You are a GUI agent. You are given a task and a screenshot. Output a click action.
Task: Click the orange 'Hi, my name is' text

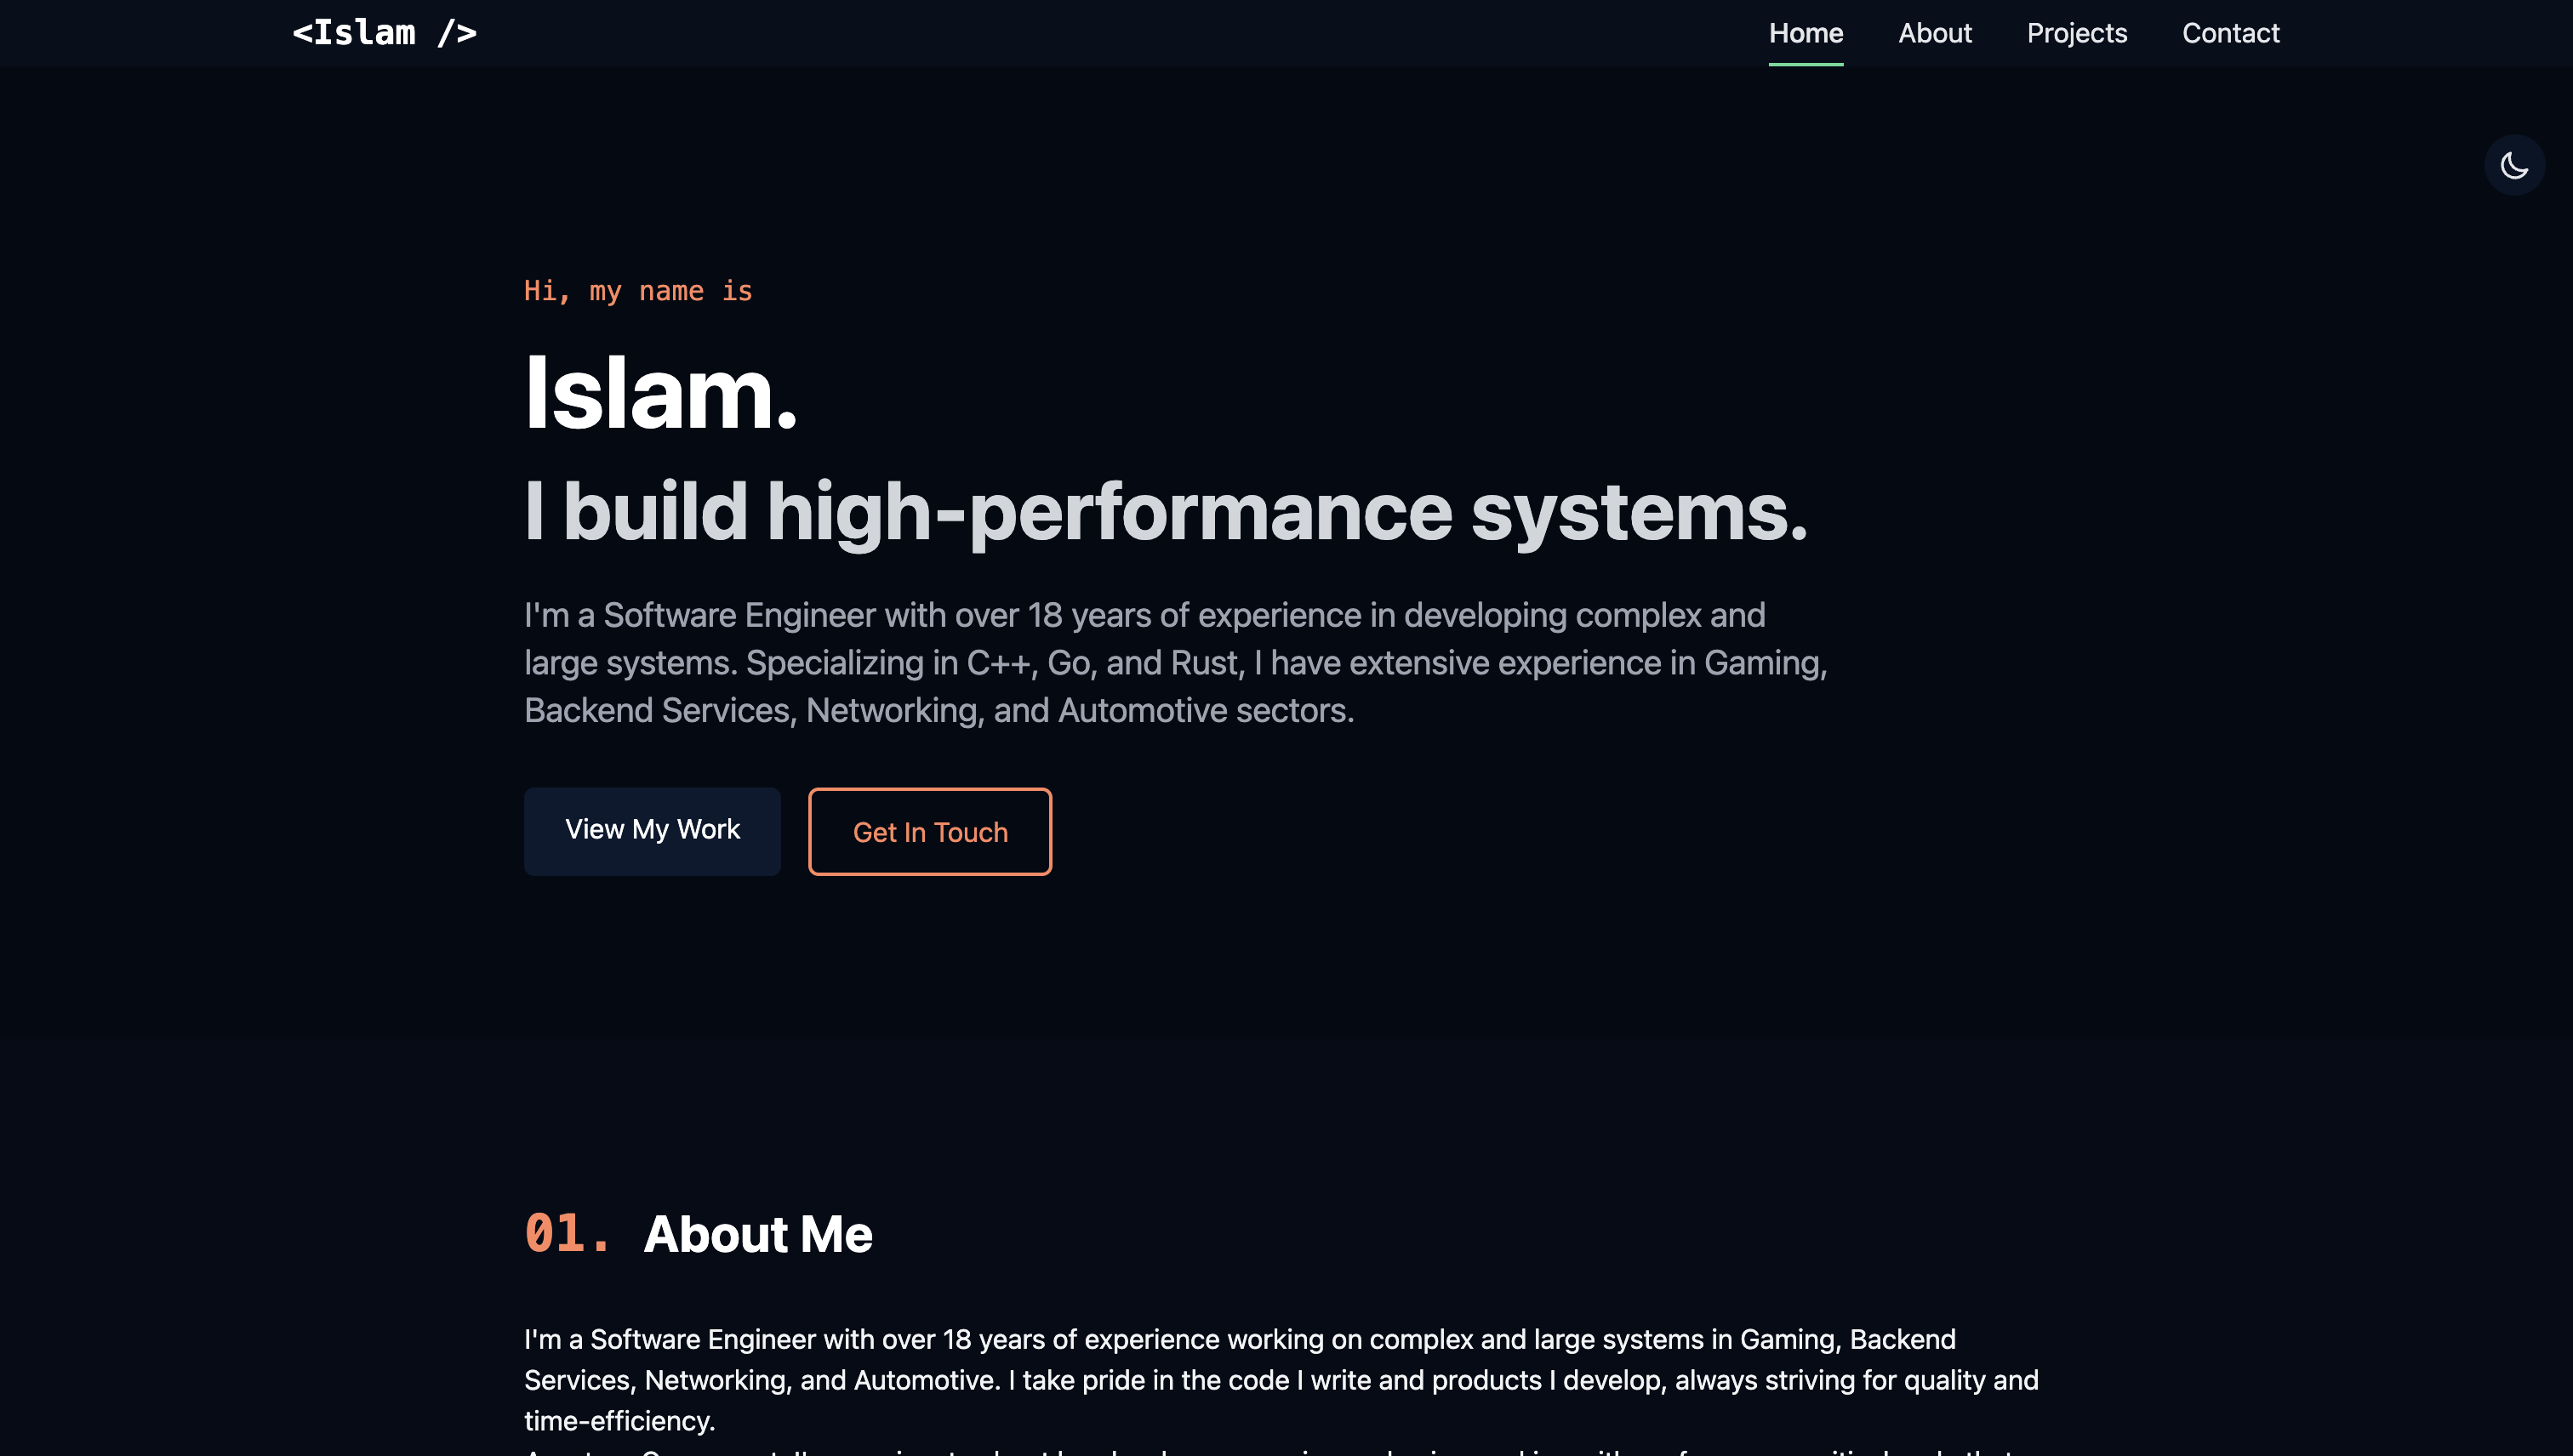(x=637, y=291)
